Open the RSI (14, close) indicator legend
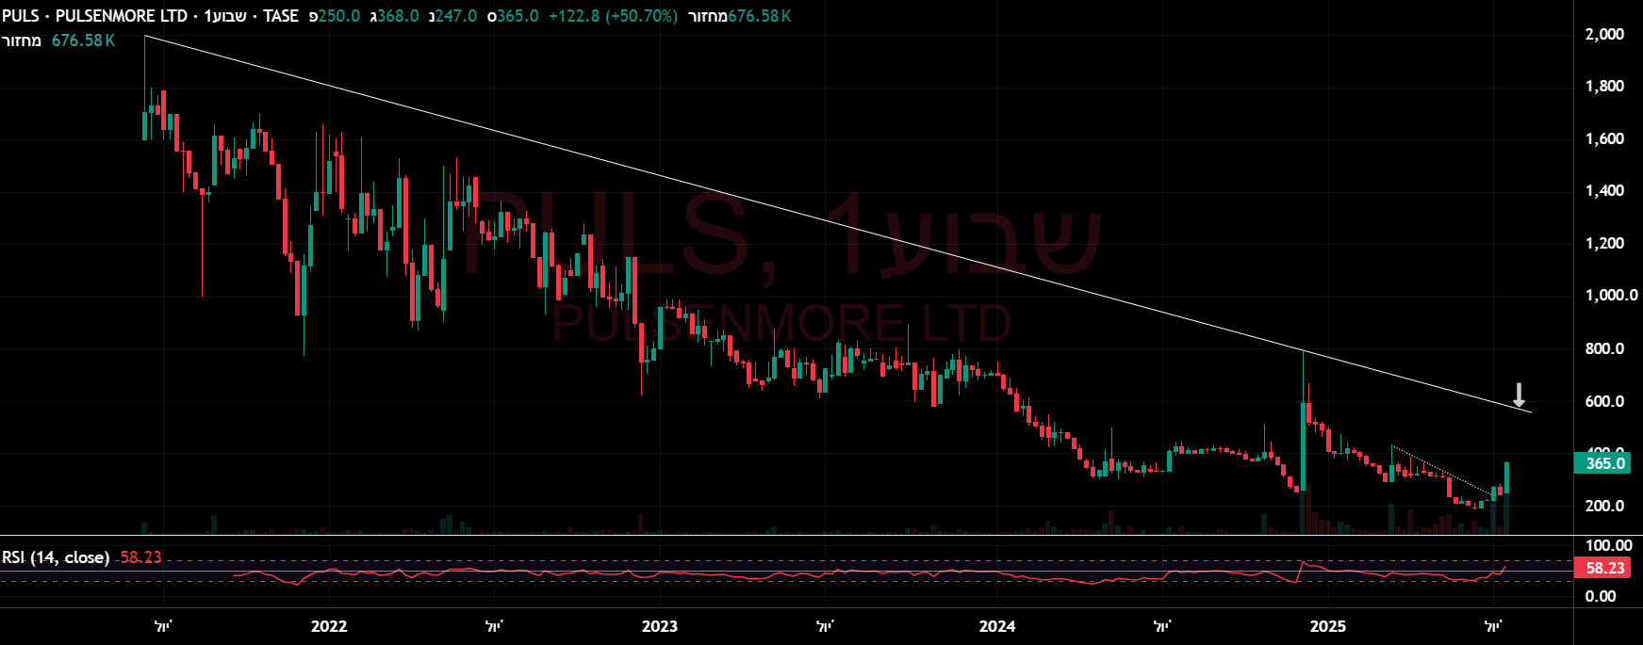Screen dimensions: 1643x645 56,557
